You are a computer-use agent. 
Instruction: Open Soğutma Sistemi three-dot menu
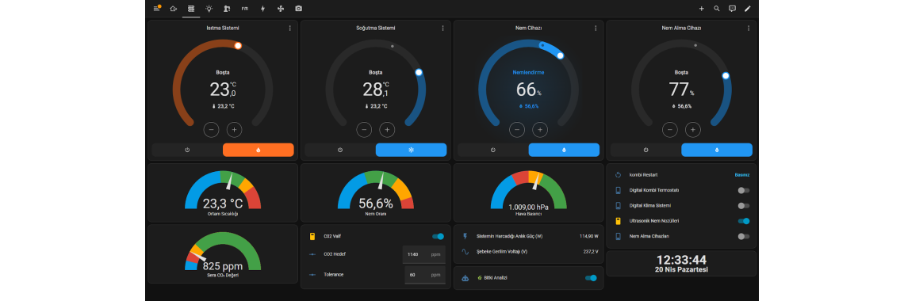point(442,29)
